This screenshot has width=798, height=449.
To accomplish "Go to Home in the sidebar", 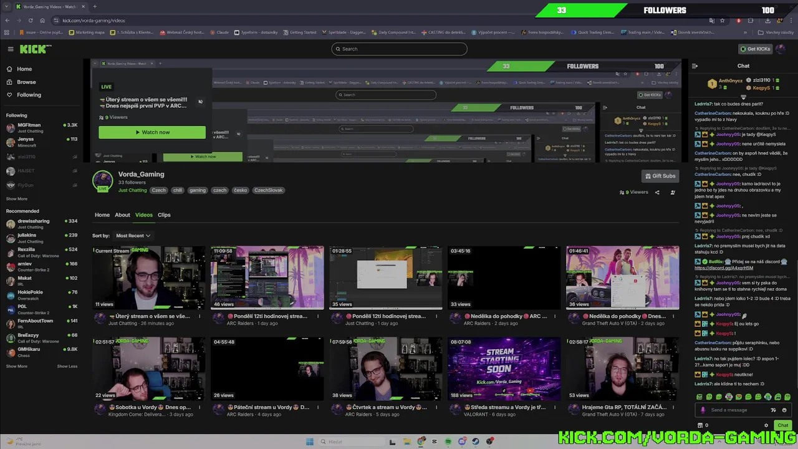I will pos(24,69).
